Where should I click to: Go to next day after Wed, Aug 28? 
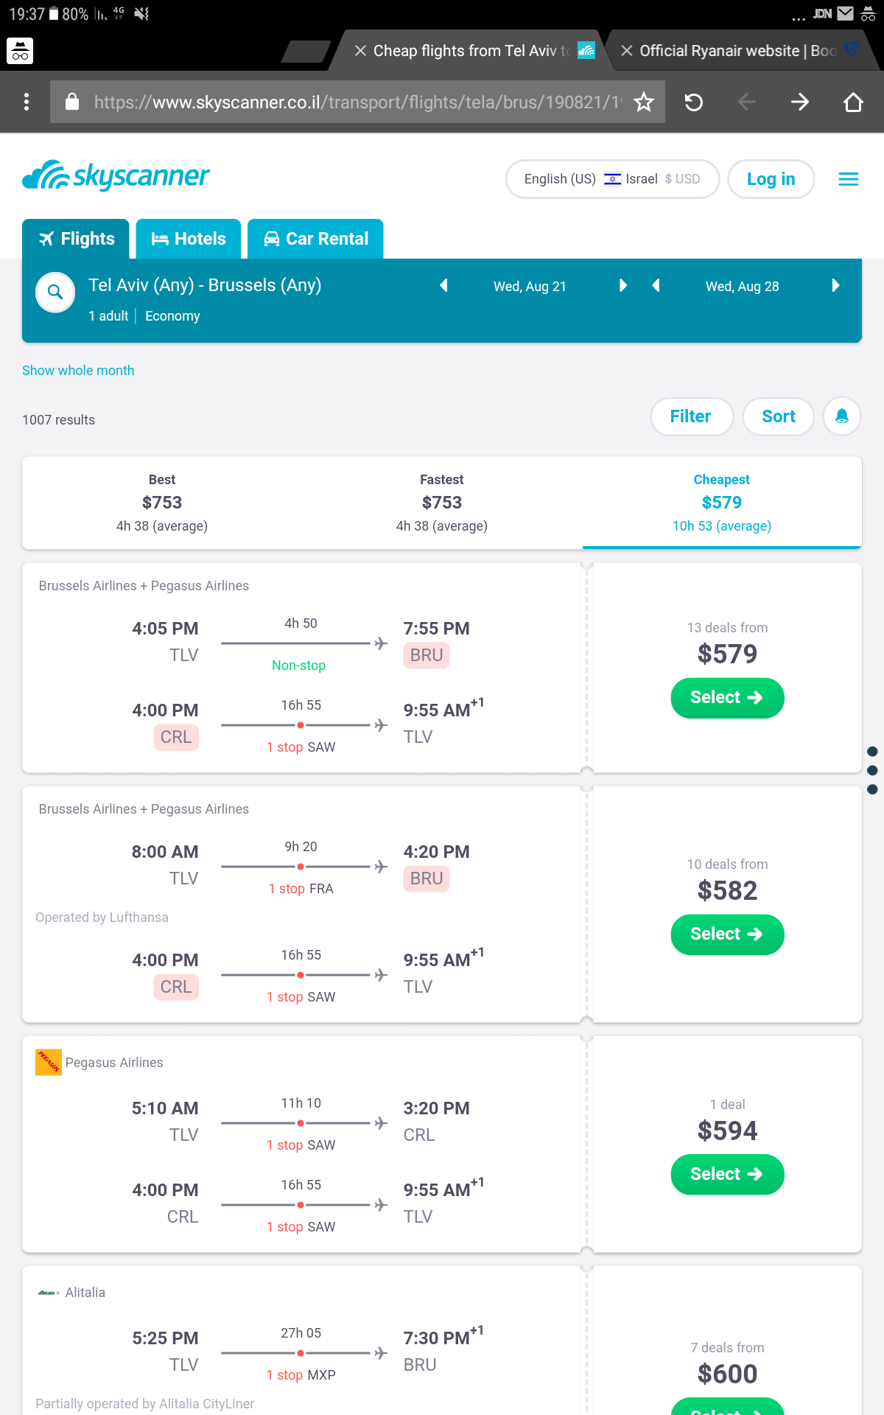click(835, 286)
